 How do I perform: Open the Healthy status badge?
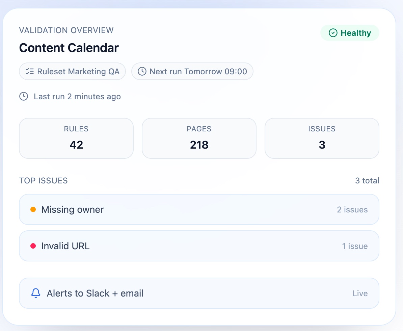pos(350,33)
